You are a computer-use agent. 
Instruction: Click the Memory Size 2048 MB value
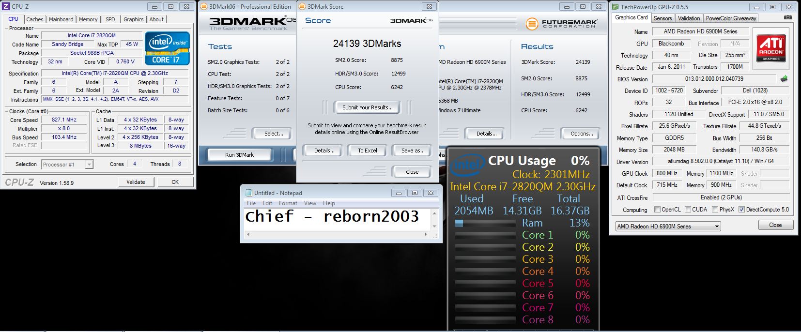click(x=674, y=150)
